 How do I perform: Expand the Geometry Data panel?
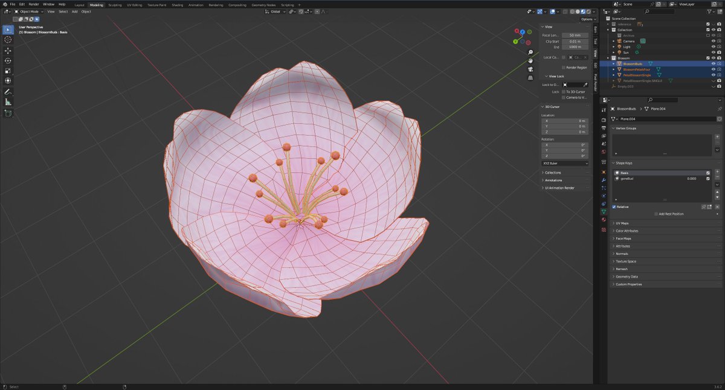pyautogui.click(x=627, y=277)
